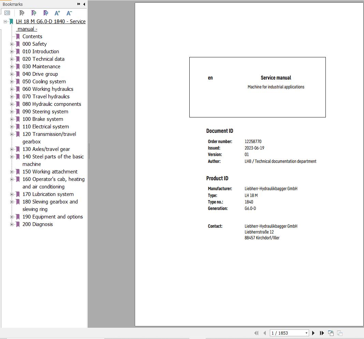Open the LH 18 M G6.0-D 1840 Service manual bookmark
Image resolution: width=364 pixels, height=339 pixels.
[50, 25]
